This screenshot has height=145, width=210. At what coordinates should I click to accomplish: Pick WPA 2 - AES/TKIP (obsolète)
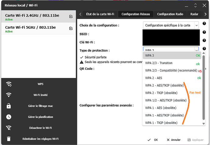pyautogui.click(x=172, y=85)
